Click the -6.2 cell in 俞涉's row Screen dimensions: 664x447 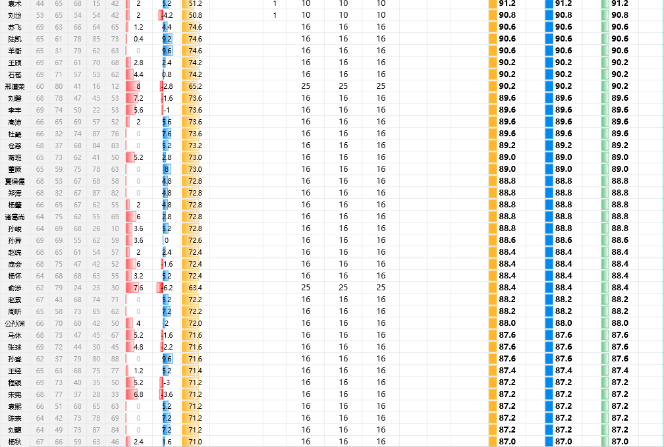(x=166, y=288)
